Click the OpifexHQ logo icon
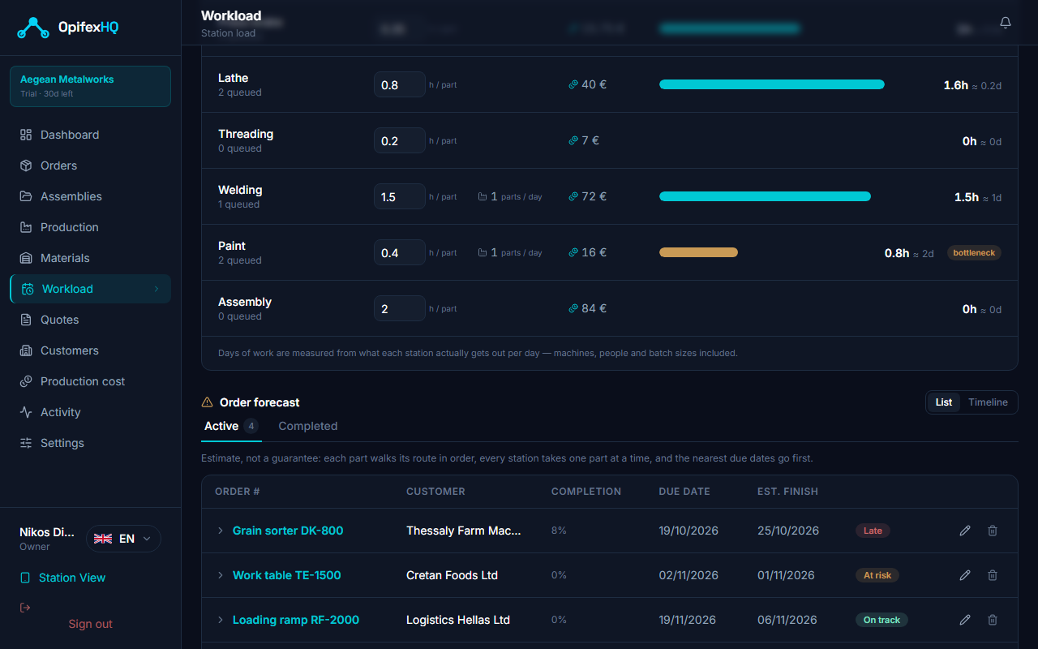This screenshot has width=1038, height=649. [33, 28]
